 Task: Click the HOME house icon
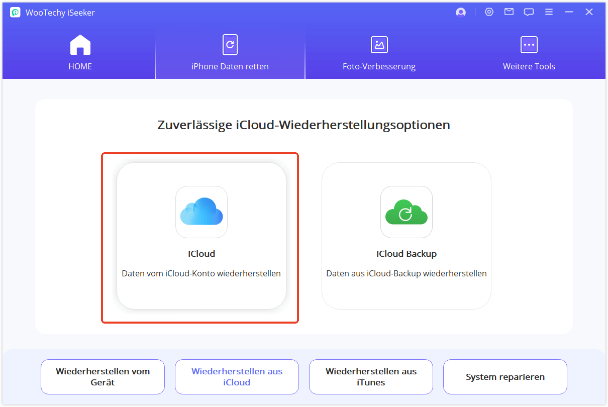coord(80,44)
